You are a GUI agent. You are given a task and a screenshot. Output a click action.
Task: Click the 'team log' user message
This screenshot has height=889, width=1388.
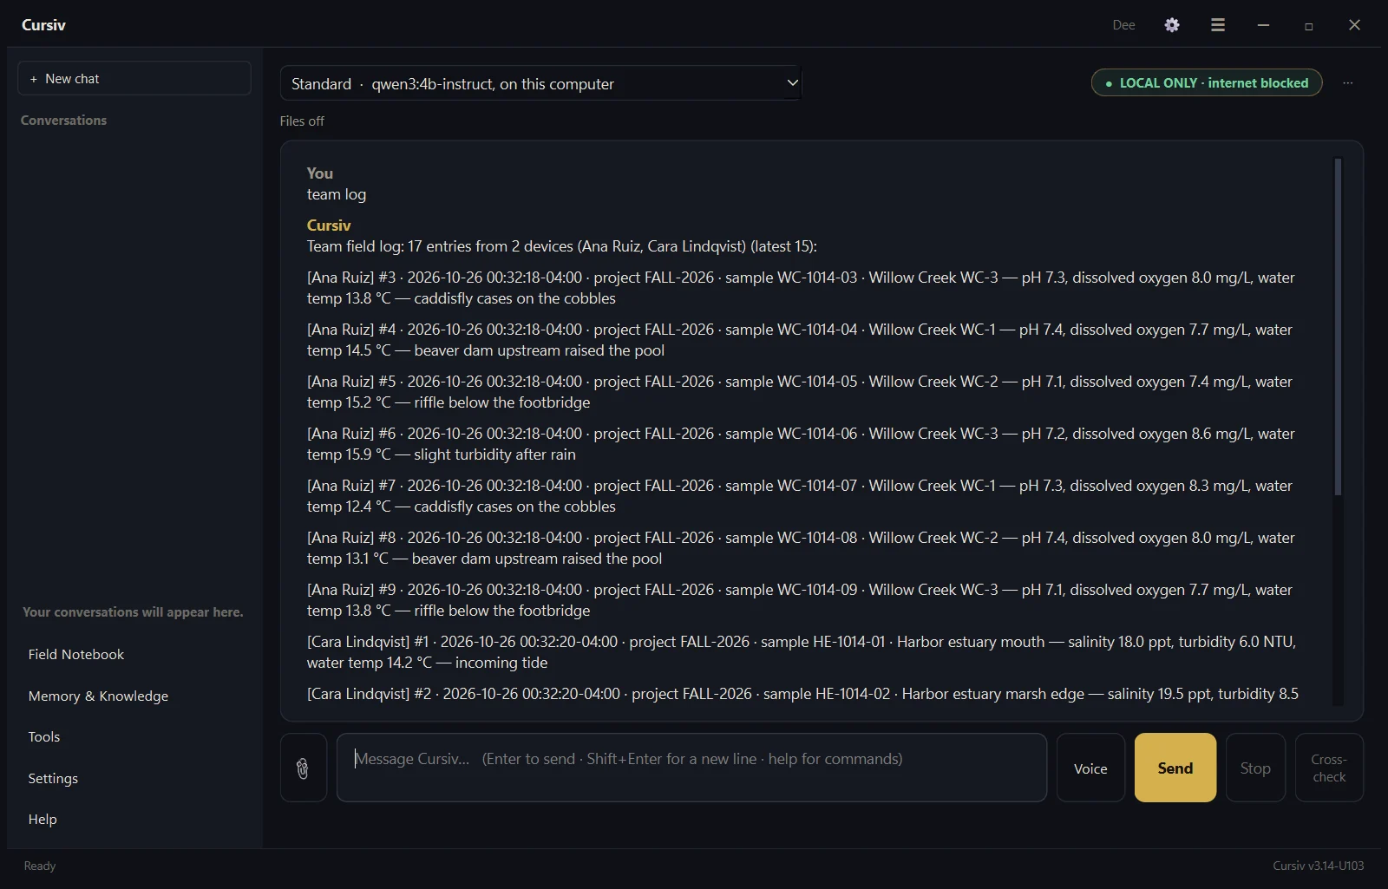(337, 194)
